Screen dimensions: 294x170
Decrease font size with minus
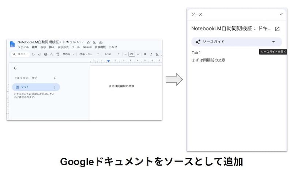pos(125,54)
